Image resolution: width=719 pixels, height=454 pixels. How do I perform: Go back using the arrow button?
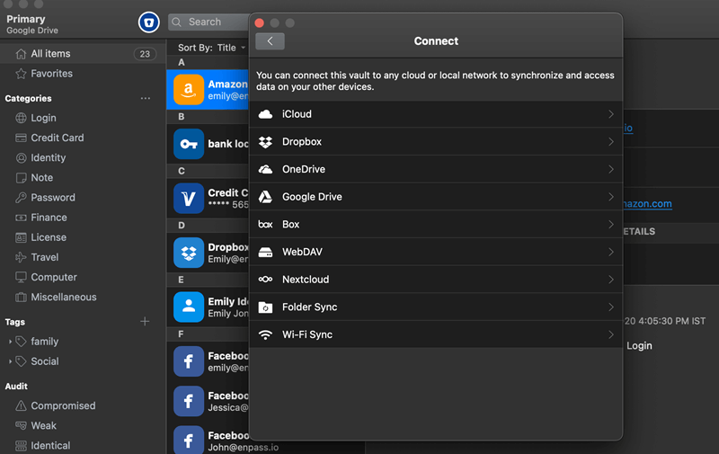[x=270, y=41]
